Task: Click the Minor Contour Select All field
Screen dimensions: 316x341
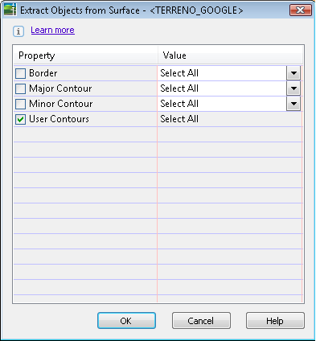Action: 222,104
